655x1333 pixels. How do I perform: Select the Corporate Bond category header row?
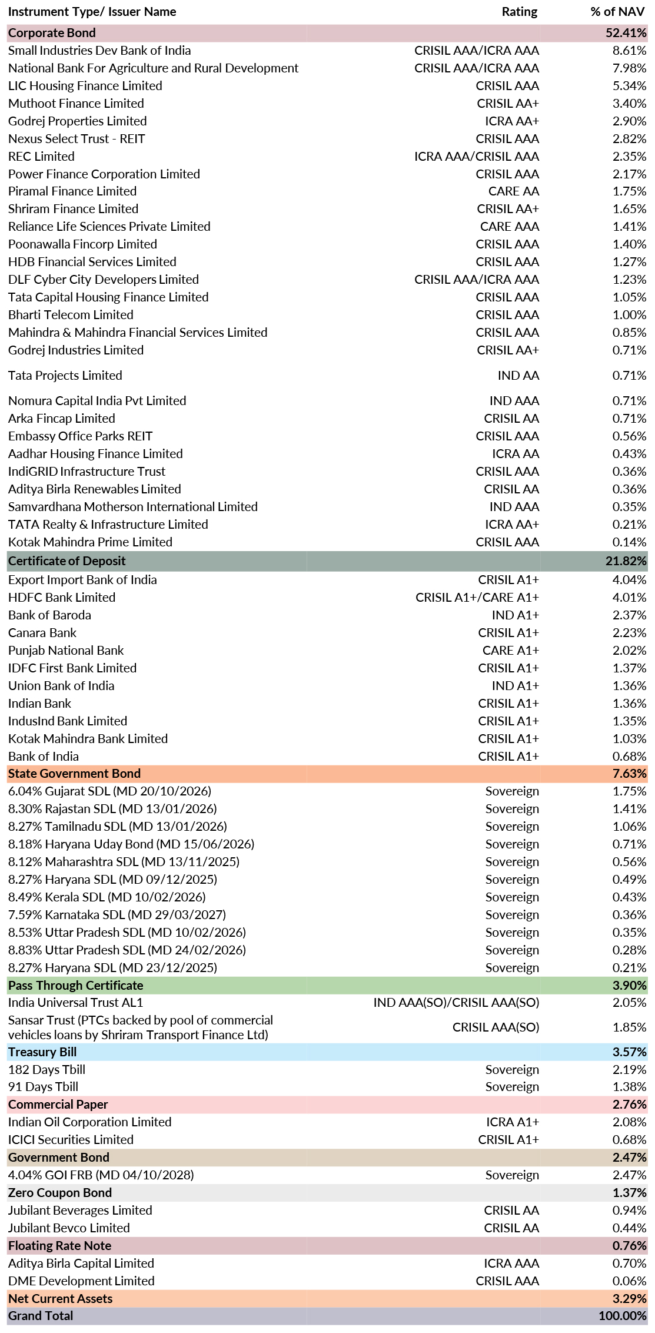(327, 33)
